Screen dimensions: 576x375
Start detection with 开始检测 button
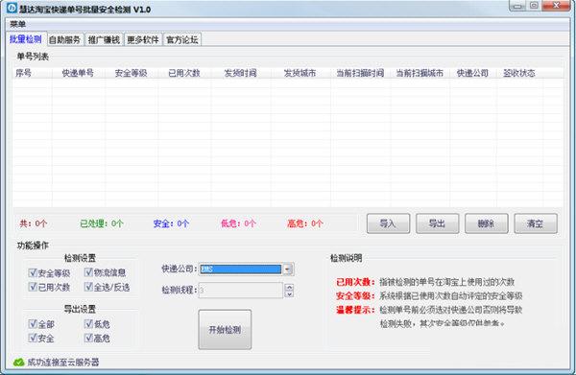[225, 330]
